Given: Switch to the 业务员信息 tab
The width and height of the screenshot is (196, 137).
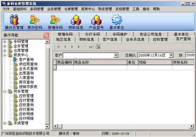Looking at the screenshot, I should coord(135,39).
